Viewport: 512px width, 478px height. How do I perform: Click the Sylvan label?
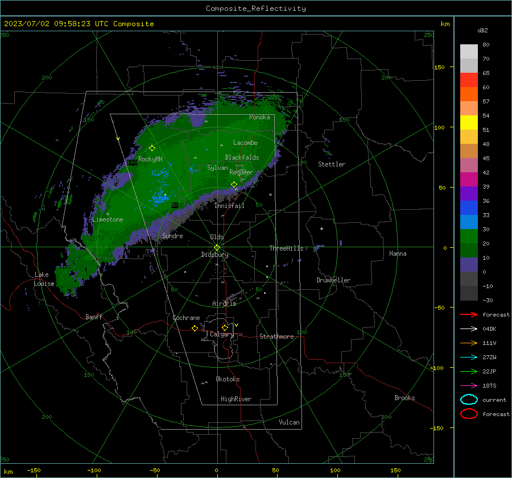point(217,168)
